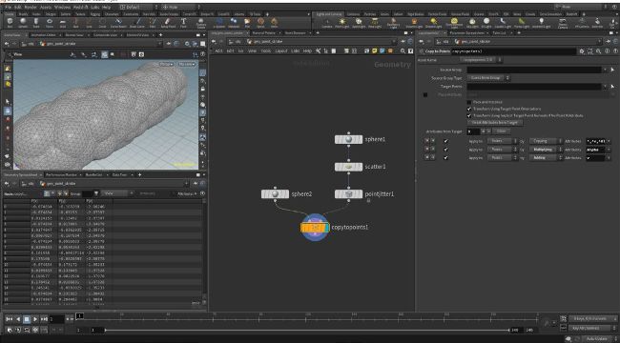Open network editor Layout menu
The image size is (620, 343).
tap(281, 51)
